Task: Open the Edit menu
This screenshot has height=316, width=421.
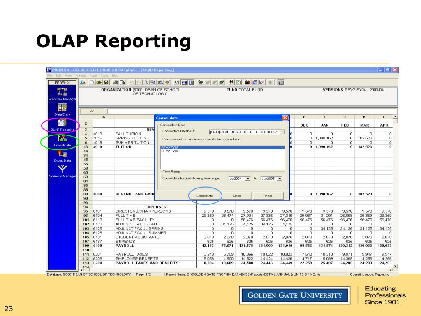Action: 58,76
